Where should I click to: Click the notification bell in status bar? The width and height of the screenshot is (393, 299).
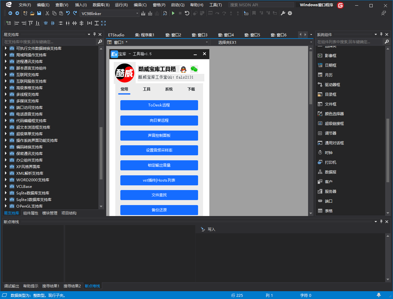click(x=379, y=295)
